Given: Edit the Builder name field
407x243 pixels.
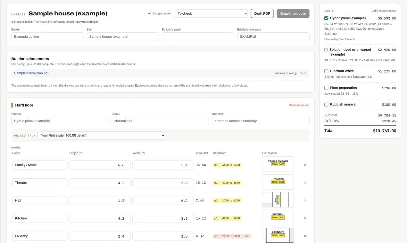Looking at the screenshot, I should (x=47, y=37).
